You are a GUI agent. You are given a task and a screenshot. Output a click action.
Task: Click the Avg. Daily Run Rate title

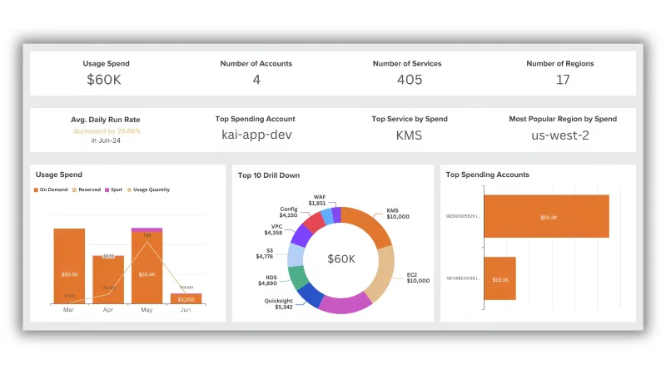(106, 120)
